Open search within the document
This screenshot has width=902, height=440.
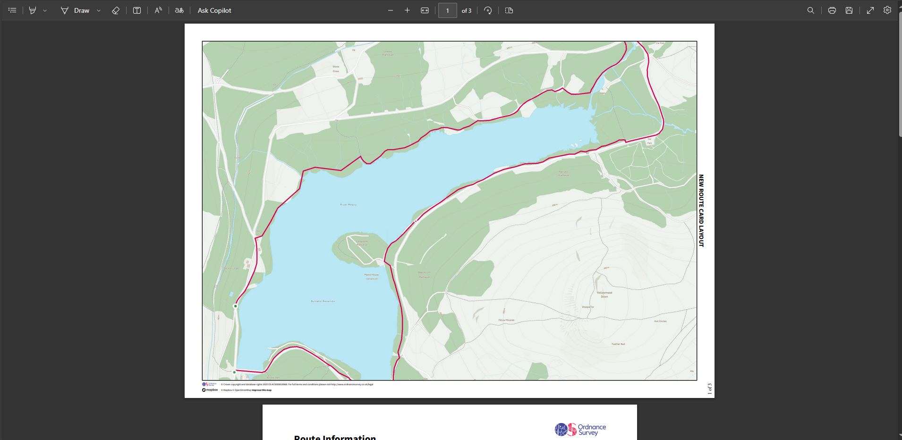click(x=811, y=10)
